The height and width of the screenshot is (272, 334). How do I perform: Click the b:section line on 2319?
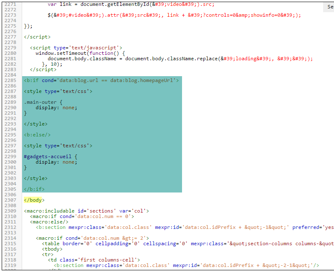pos(186,265)
